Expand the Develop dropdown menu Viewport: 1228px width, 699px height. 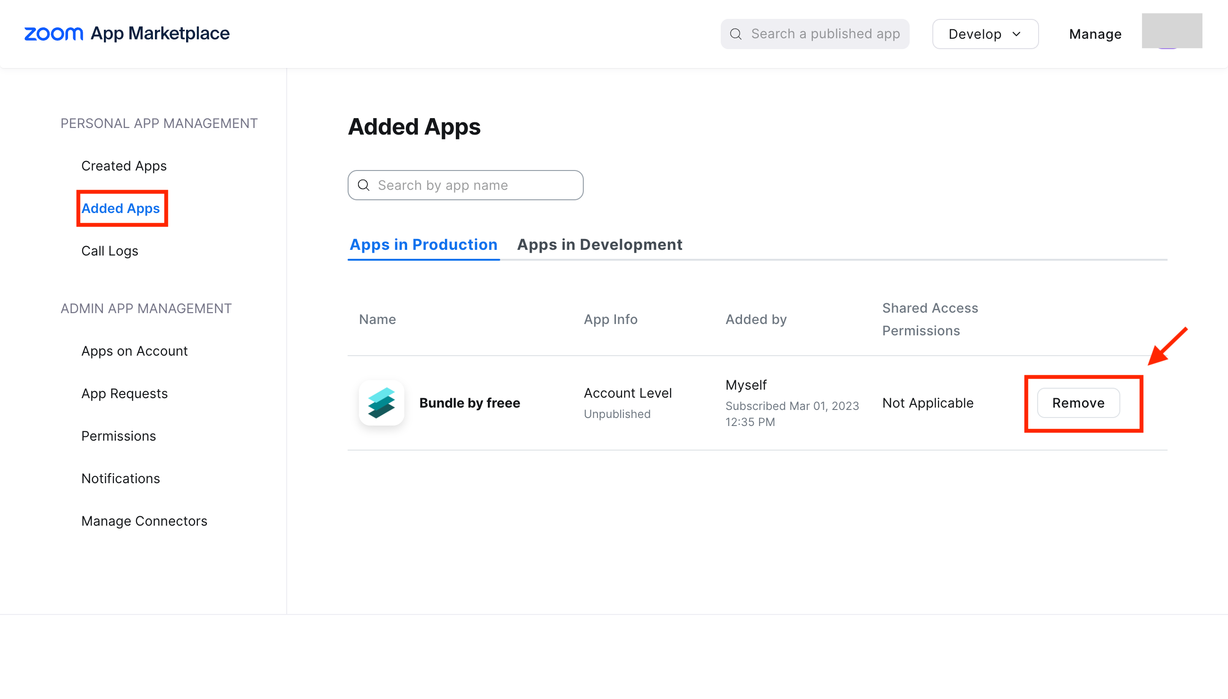coord(985,34)
